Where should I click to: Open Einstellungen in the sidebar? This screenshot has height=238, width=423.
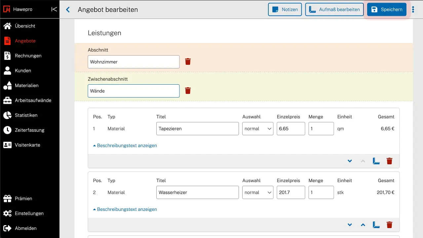[x=30, y=213]
